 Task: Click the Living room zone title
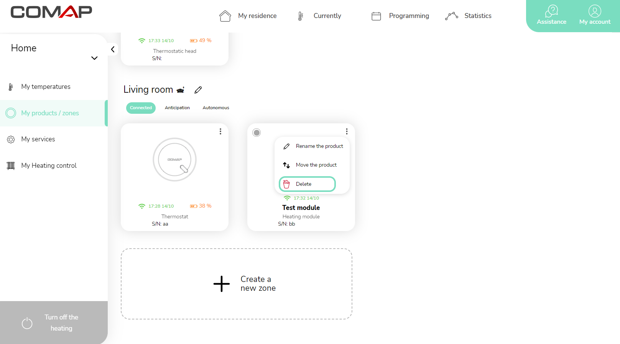click(148, 90)
